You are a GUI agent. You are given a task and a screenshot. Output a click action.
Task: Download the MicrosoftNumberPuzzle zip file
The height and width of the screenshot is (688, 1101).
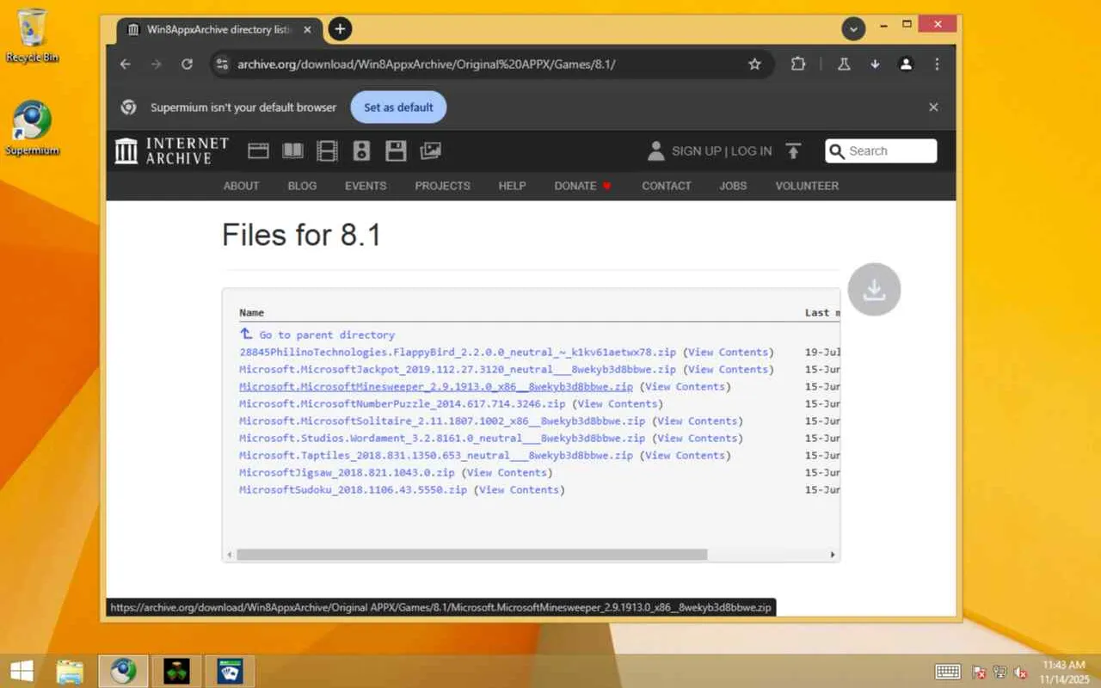click(403, 403)
